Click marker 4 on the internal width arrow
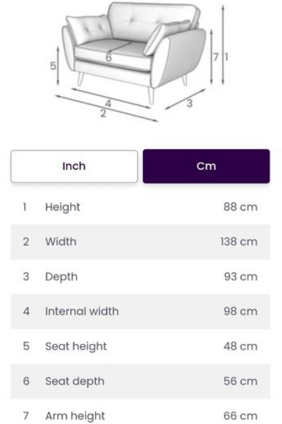The image size is (282, 424). click(108, 104)
